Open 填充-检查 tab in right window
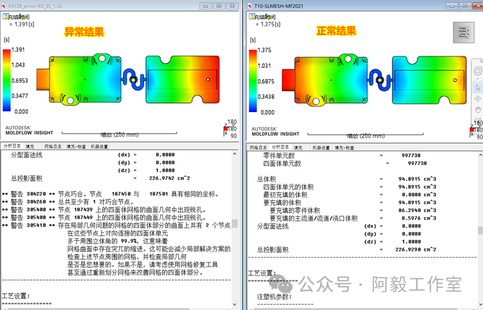483x310 pixels. [x=345, y=148]
